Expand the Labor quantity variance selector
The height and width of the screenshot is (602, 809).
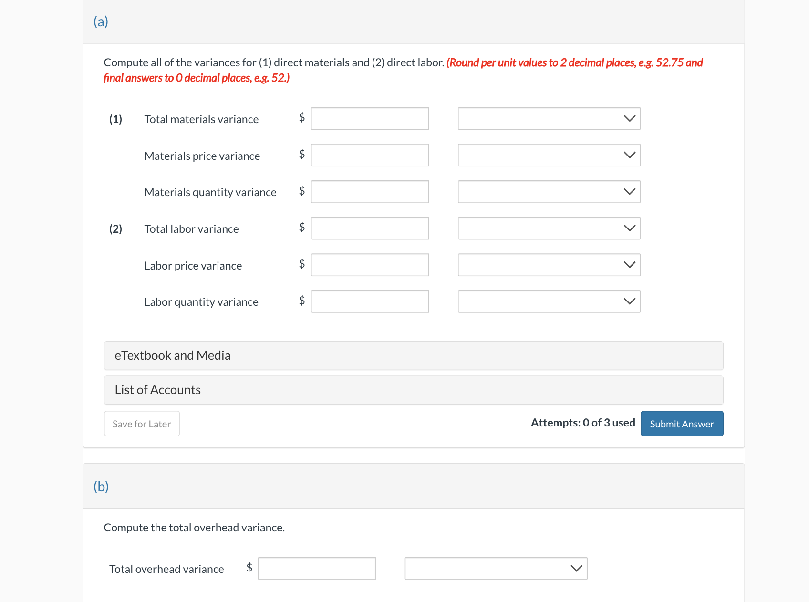tap(549, 301)
